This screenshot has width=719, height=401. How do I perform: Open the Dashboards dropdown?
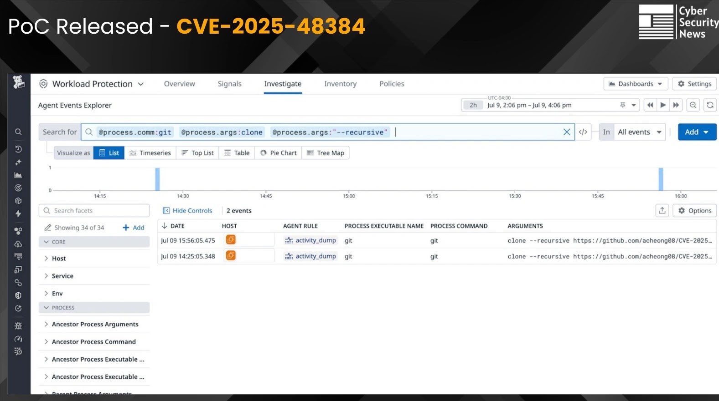point(636,84)
